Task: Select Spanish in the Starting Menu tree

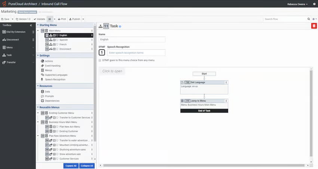Action: (63, 40)
